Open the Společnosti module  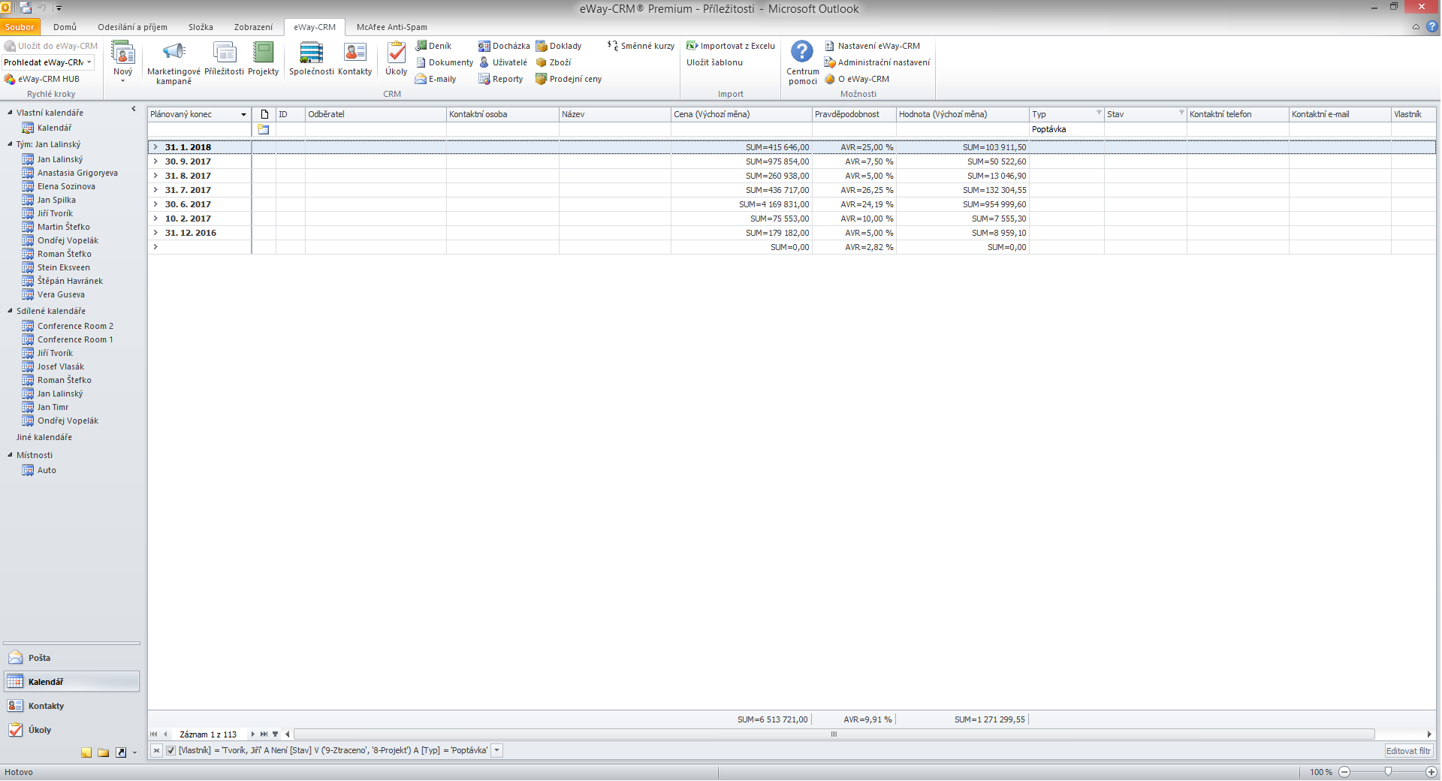point(311,59)
